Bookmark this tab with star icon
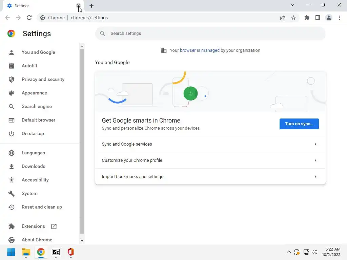The width and height of the screenshot is (347, 260). click(293, 18)
